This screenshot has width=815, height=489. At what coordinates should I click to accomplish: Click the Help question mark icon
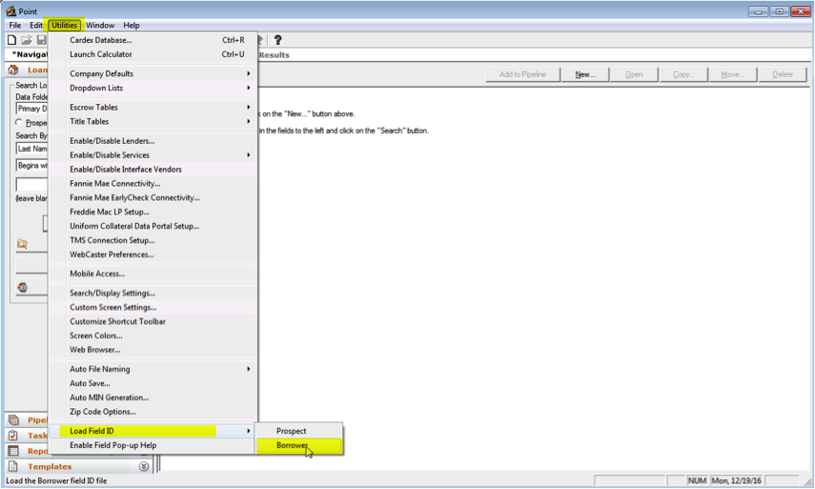pyautogui.click(x=277, y=40)
